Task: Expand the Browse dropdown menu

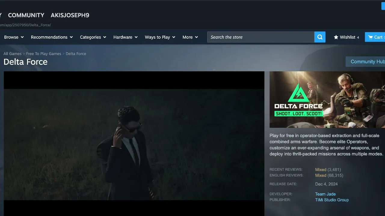Action: pos(14,37)
